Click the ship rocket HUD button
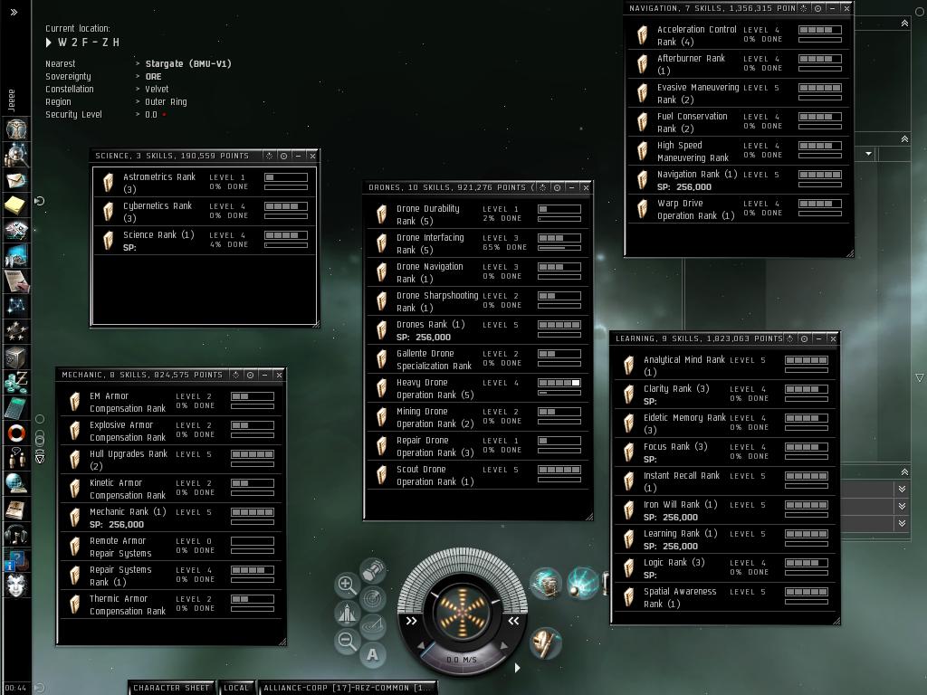 [x=347, y=613]
